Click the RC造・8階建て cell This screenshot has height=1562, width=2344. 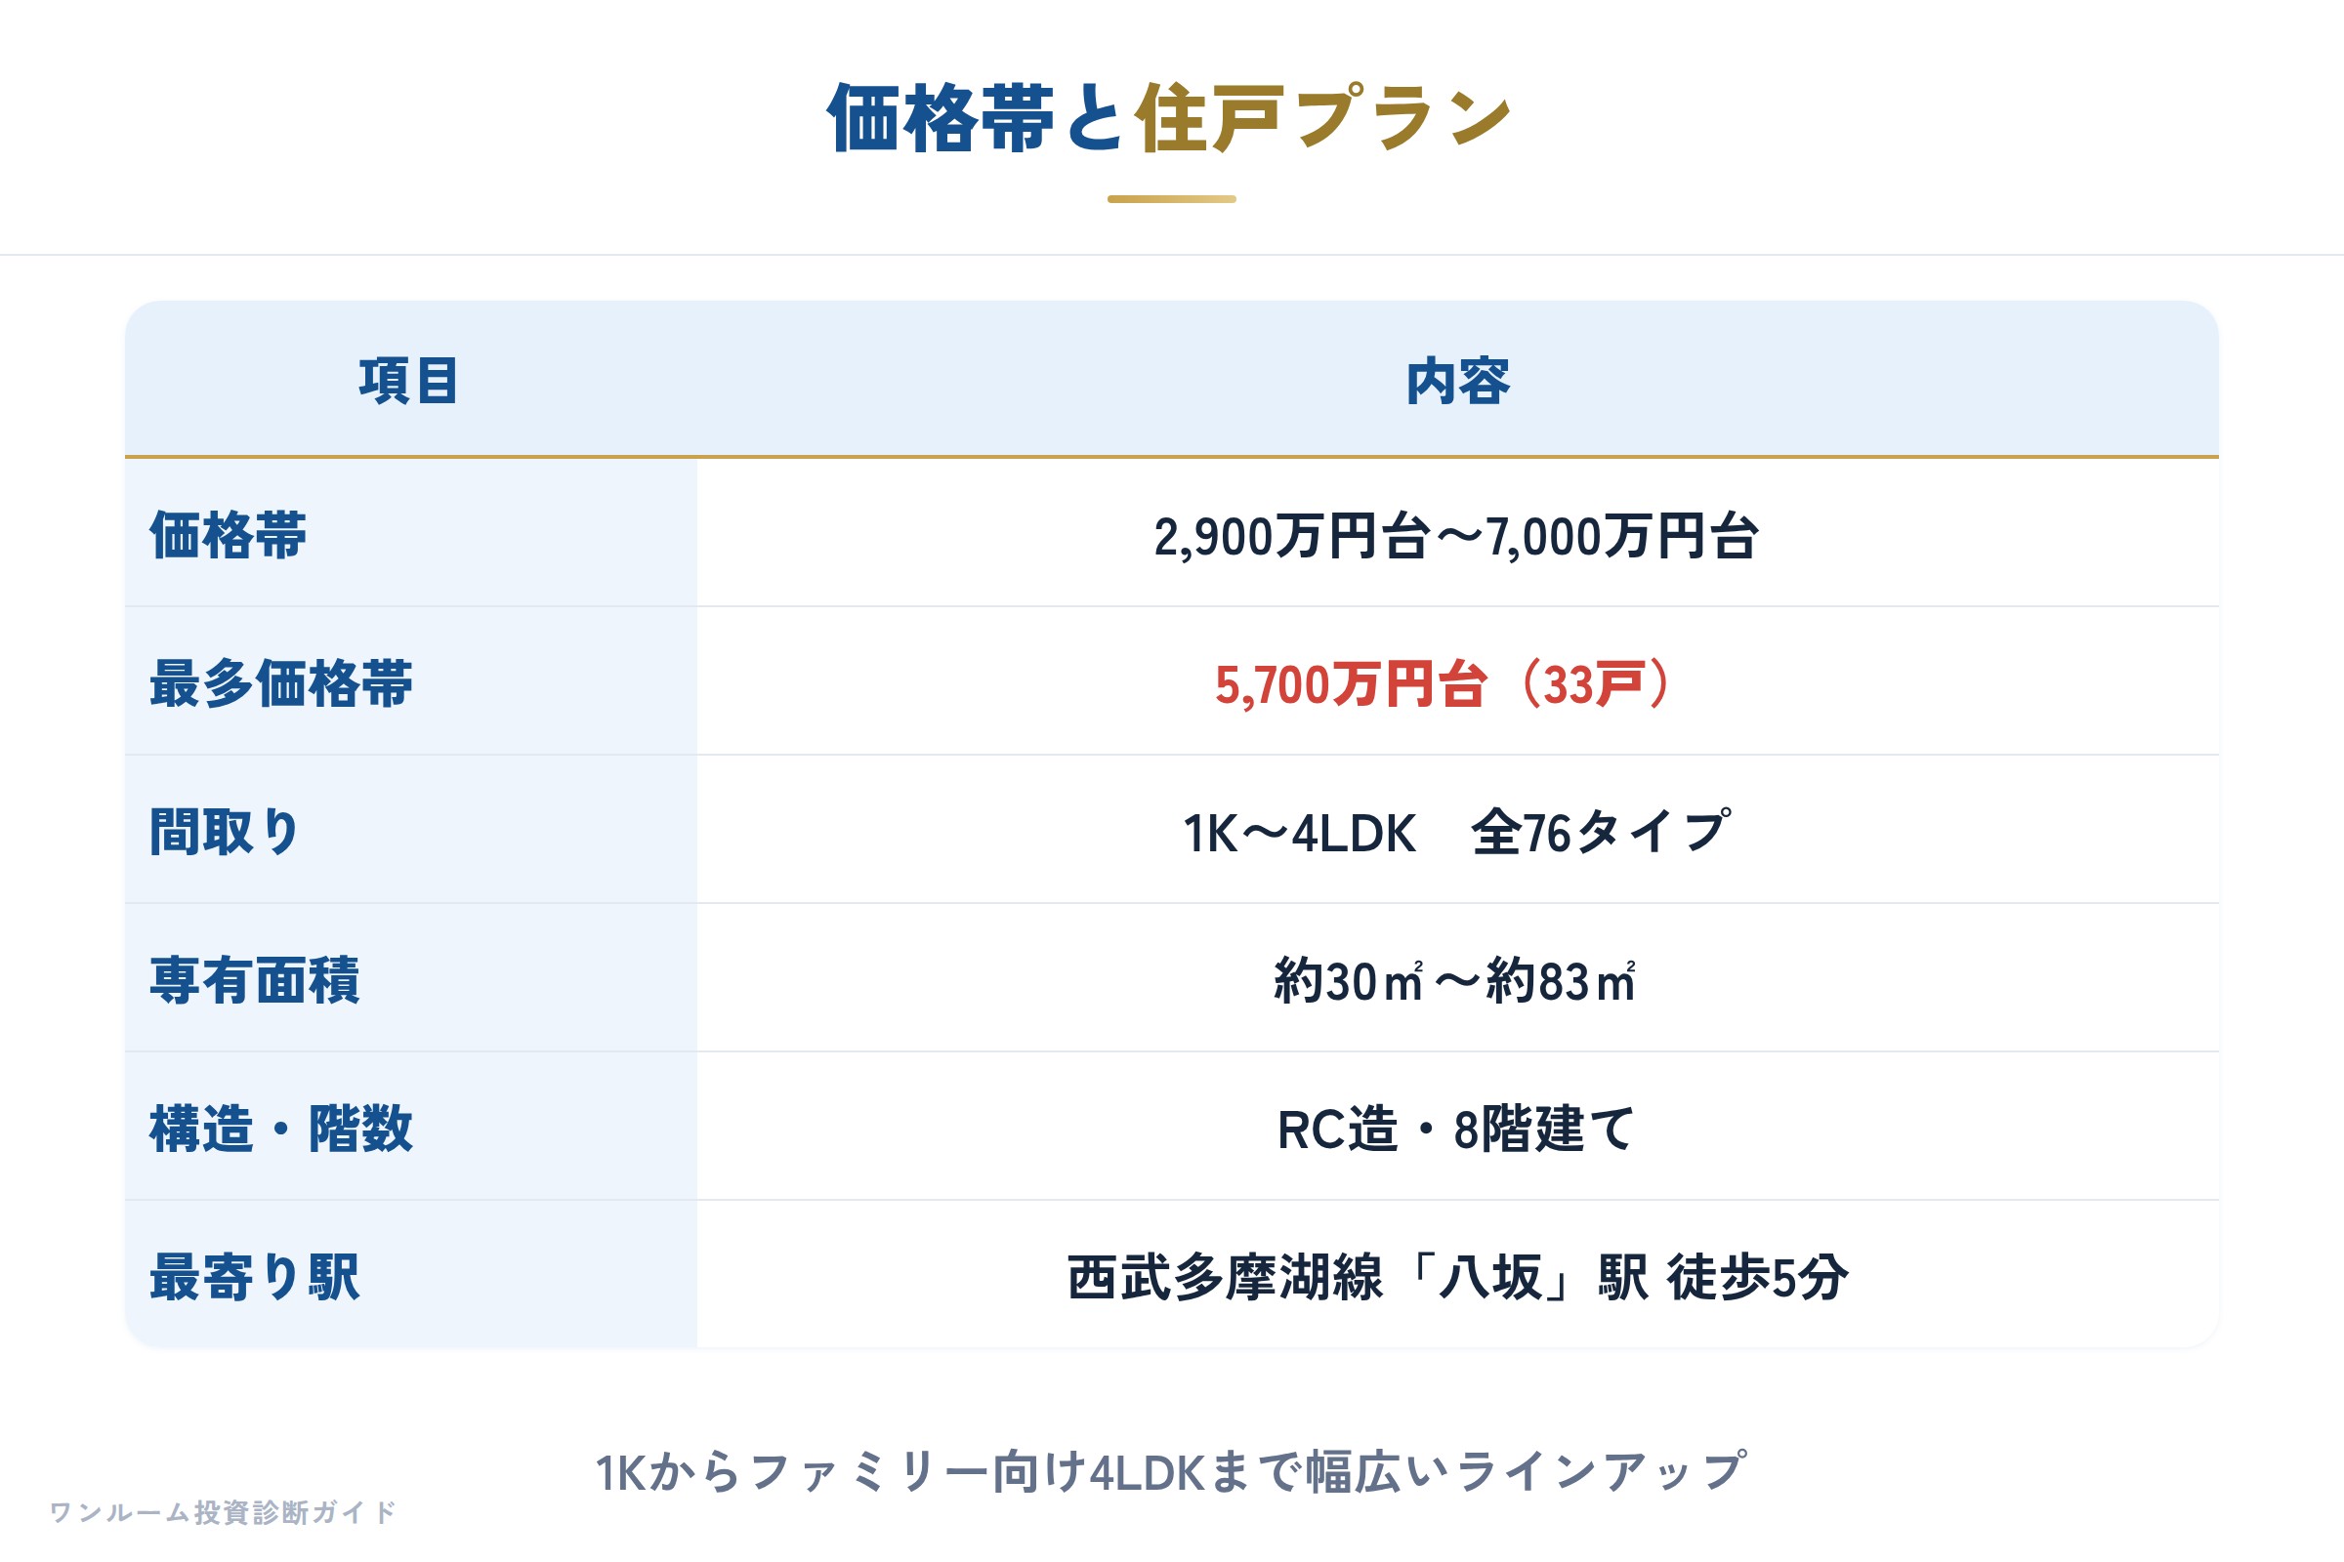[x=1458, y=1128]
